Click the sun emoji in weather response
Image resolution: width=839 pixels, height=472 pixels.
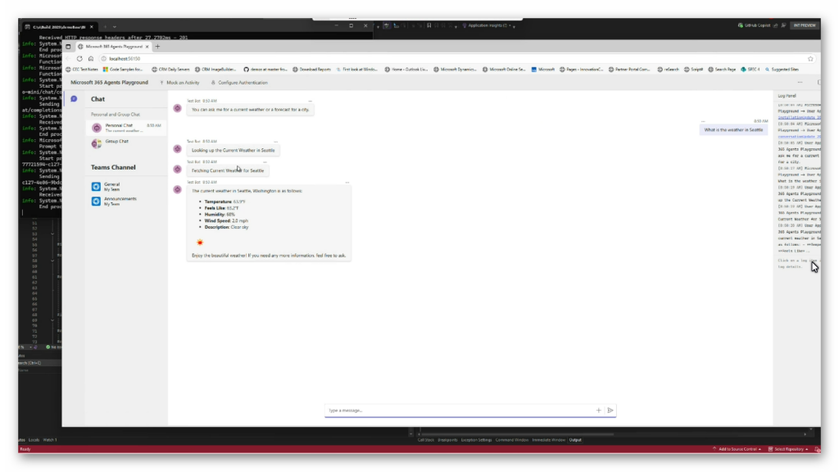[200, 243]
